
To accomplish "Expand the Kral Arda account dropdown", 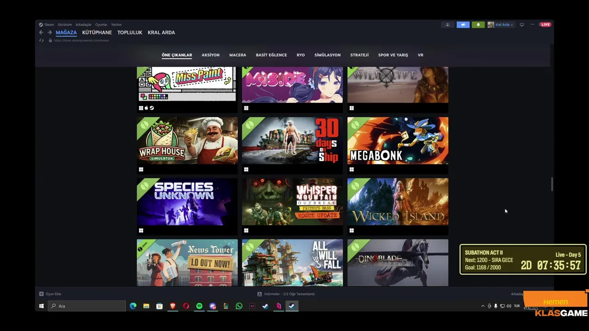I will tap(512, 25).
